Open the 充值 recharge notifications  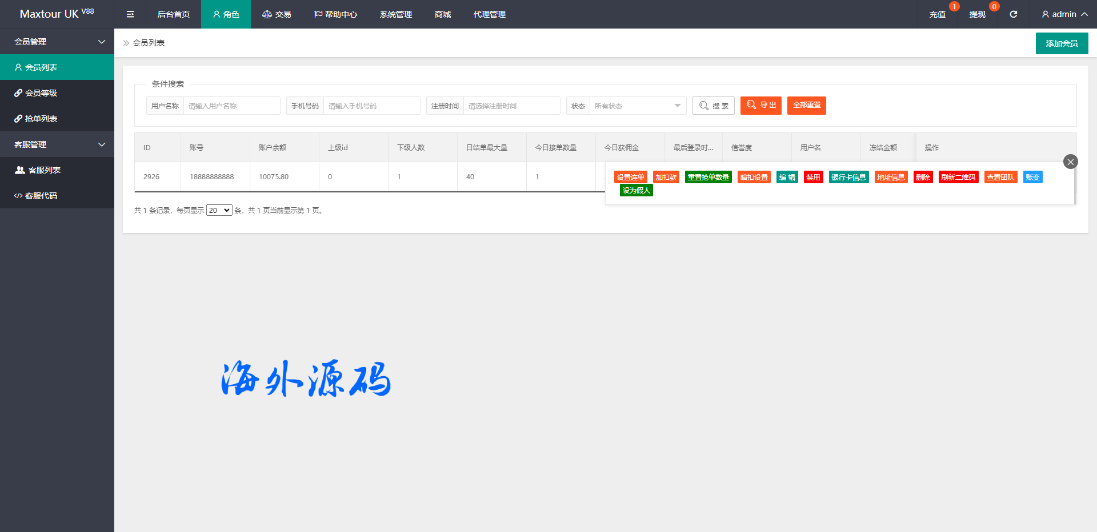pos(937,14)
